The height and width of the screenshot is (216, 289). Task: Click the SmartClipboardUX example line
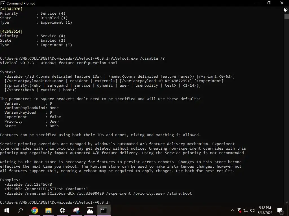click(98, 193)
